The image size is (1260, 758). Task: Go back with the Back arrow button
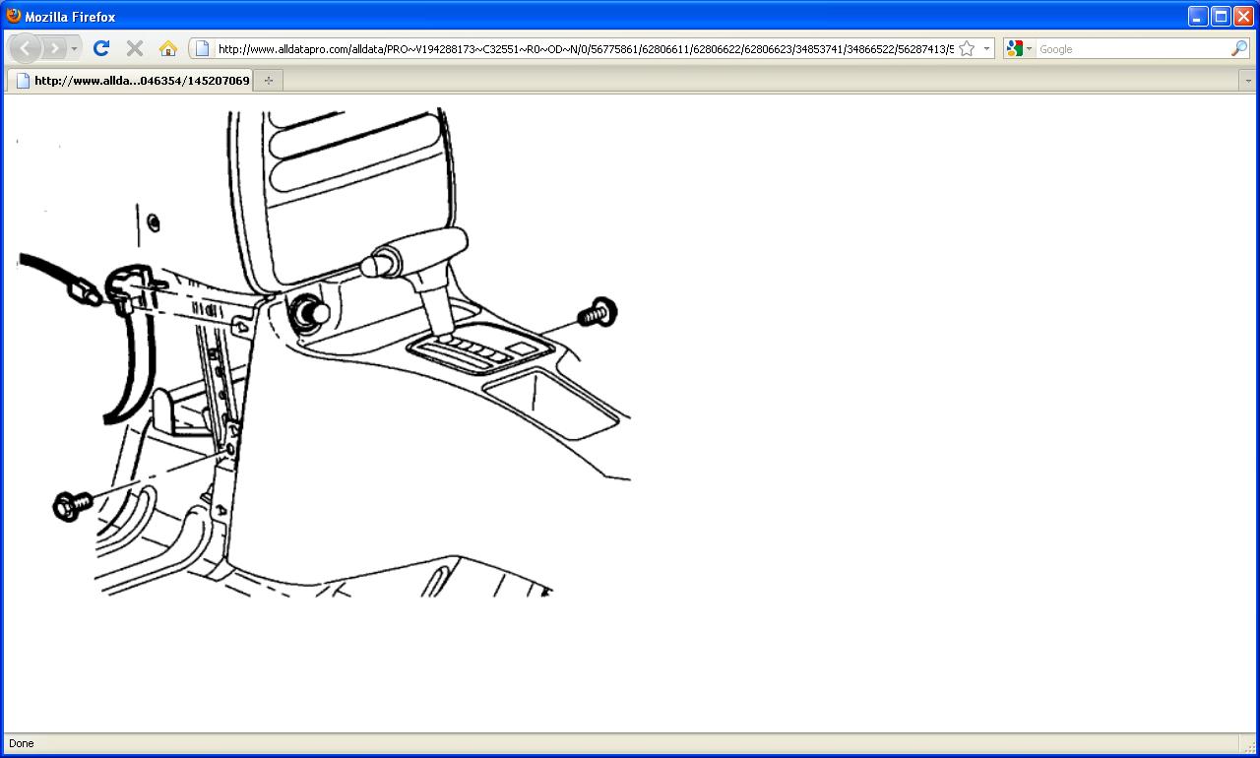[26, 48]
